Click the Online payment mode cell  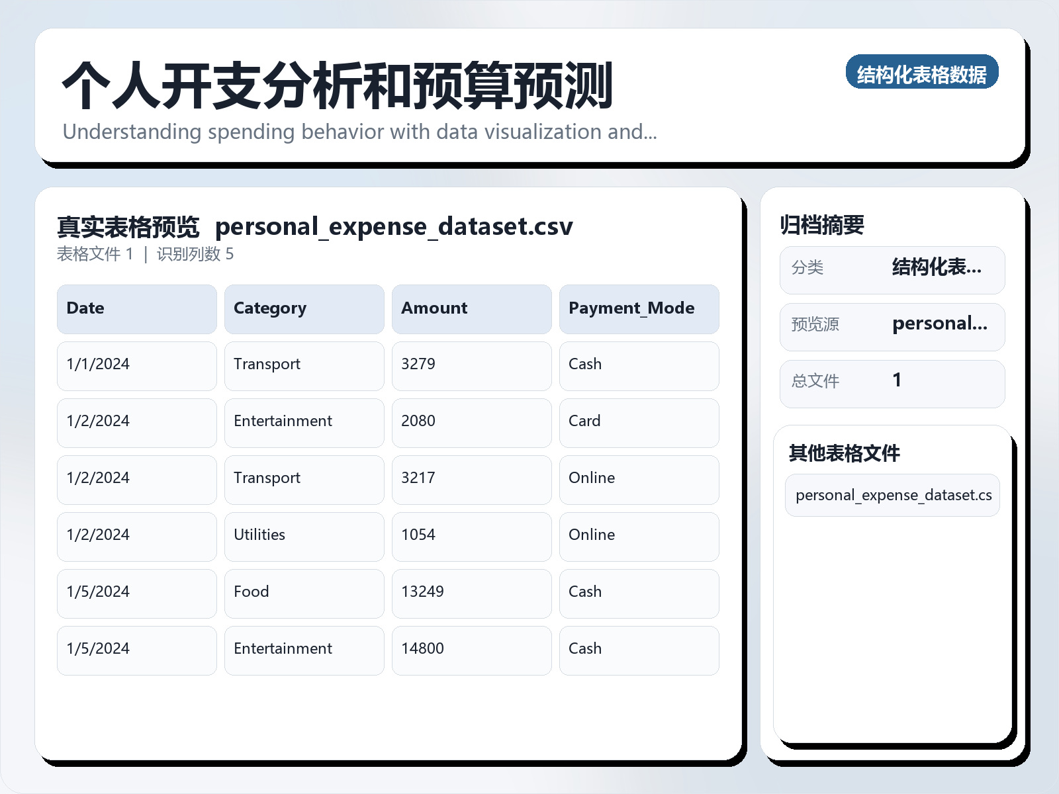[639, 479]
